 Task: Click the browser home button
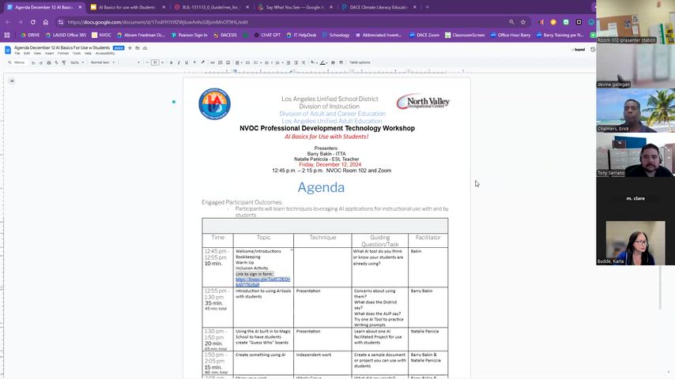coord(46,22)
